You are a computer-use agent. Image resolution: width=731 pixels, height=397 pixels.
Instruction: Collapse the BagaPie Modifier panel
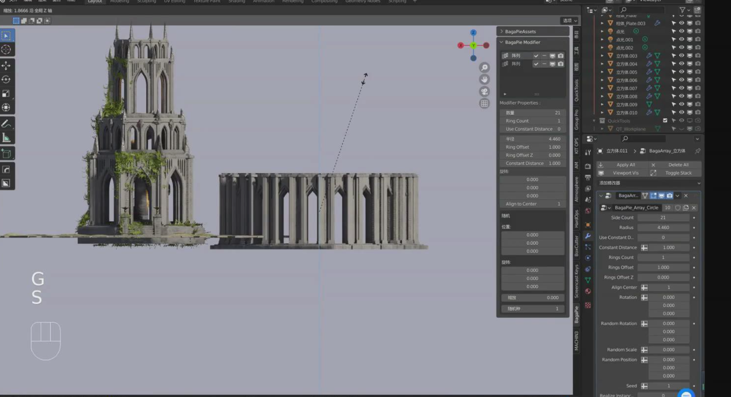pos(522,42)
